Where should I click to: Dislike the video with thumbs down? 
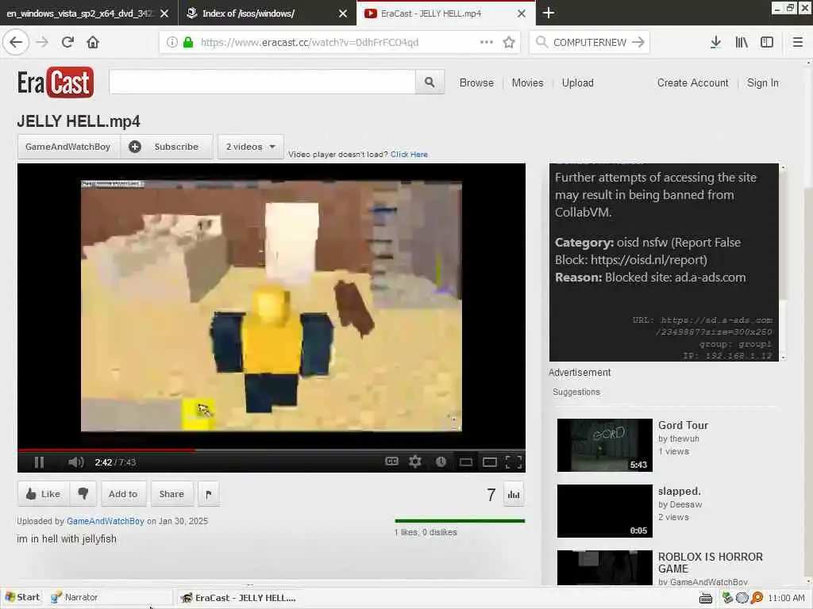[x=83, y=493]
